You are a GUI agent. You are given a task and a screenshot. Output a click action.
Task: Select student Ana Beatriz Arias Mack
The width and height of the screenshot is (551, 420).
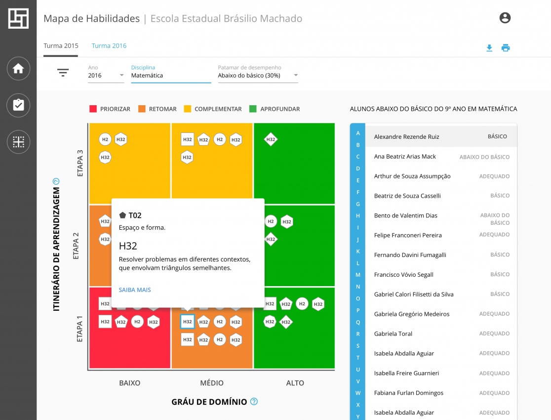point(405,157)
